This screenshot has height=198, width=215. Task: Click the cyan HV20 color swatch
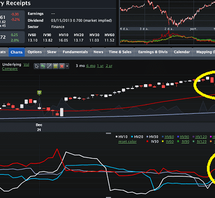tap(132, 137)
